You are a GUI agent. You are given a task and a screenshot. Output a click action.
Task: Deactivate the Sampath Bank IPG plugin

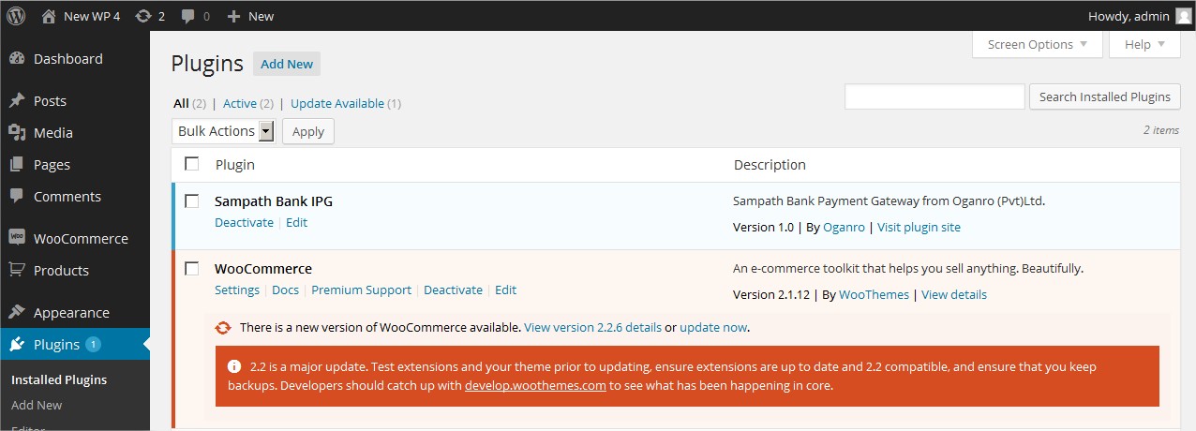[x=244, y=222]
